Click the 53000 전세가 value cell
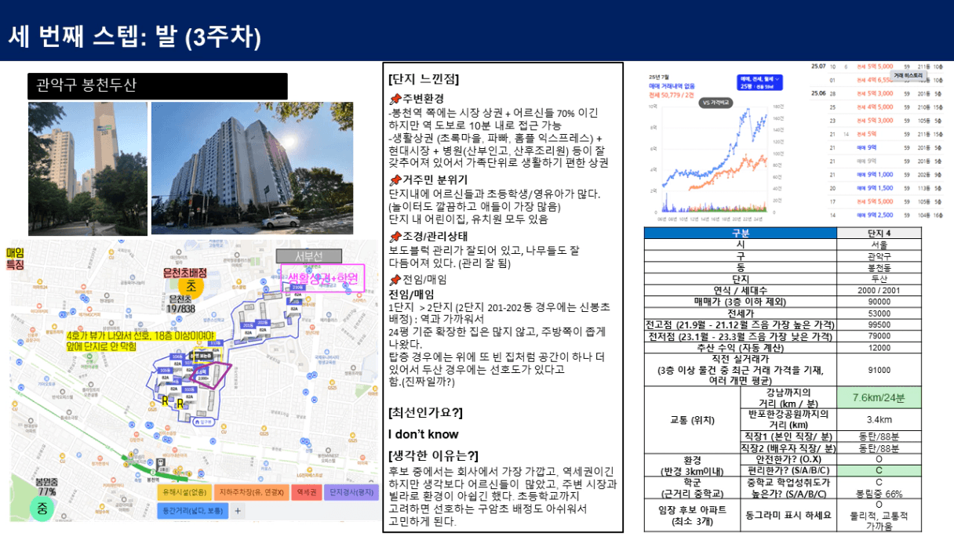Viewport: 954px width, 536px height. (x=879, y=313)
